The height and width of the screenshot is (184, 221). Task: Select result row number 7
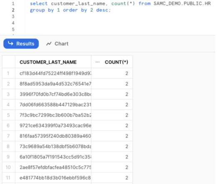pos(8,136)
